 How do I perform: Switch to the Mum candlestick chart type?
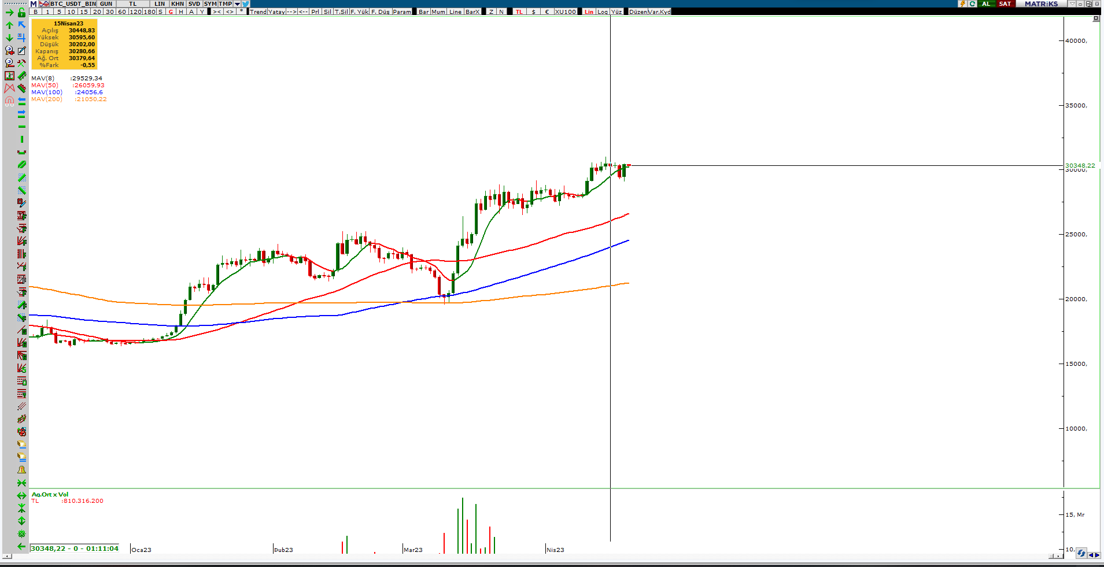438,12
